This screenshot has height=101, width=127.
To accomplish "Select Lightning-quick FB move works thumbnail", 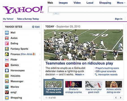I will 54,87.
